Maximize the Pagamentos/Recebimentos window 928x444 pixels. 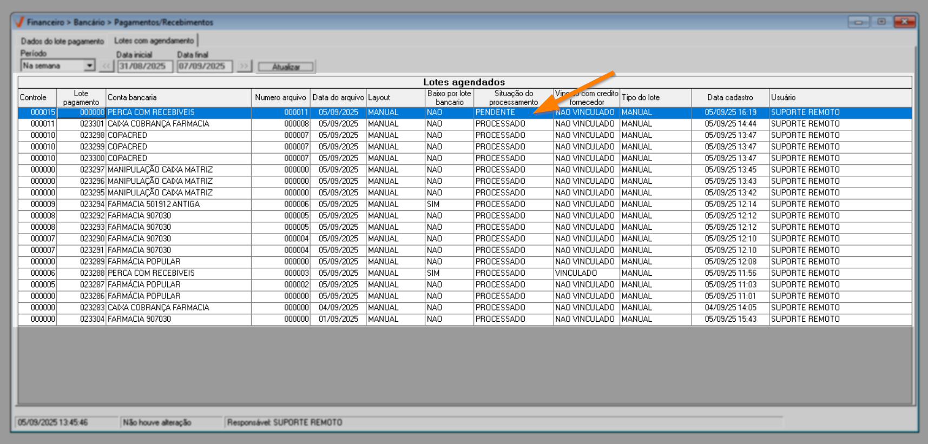click(881, 22)
